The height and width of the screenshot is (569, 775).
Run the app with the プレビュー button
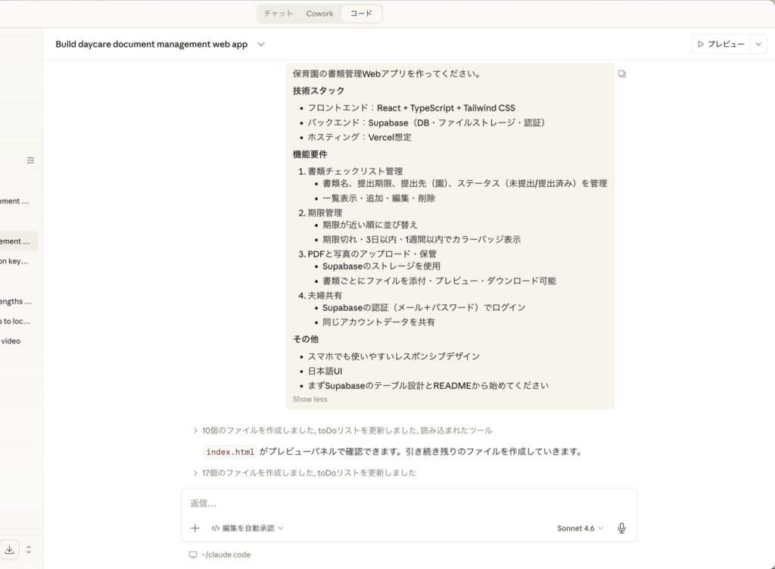(727, 44)
